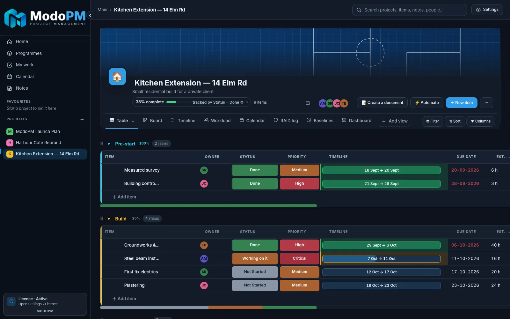Switch to the Board view tab
This screenshot has width=510, height=319.
(153, 121)
